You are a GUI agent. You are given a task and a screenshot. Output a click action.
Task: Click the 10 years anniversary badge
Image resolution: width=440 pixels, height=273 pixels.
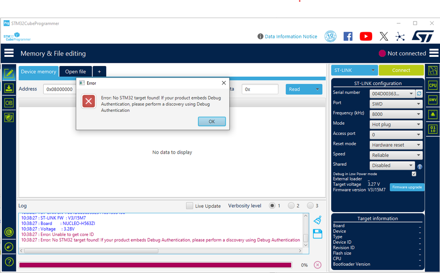(330, 36)
